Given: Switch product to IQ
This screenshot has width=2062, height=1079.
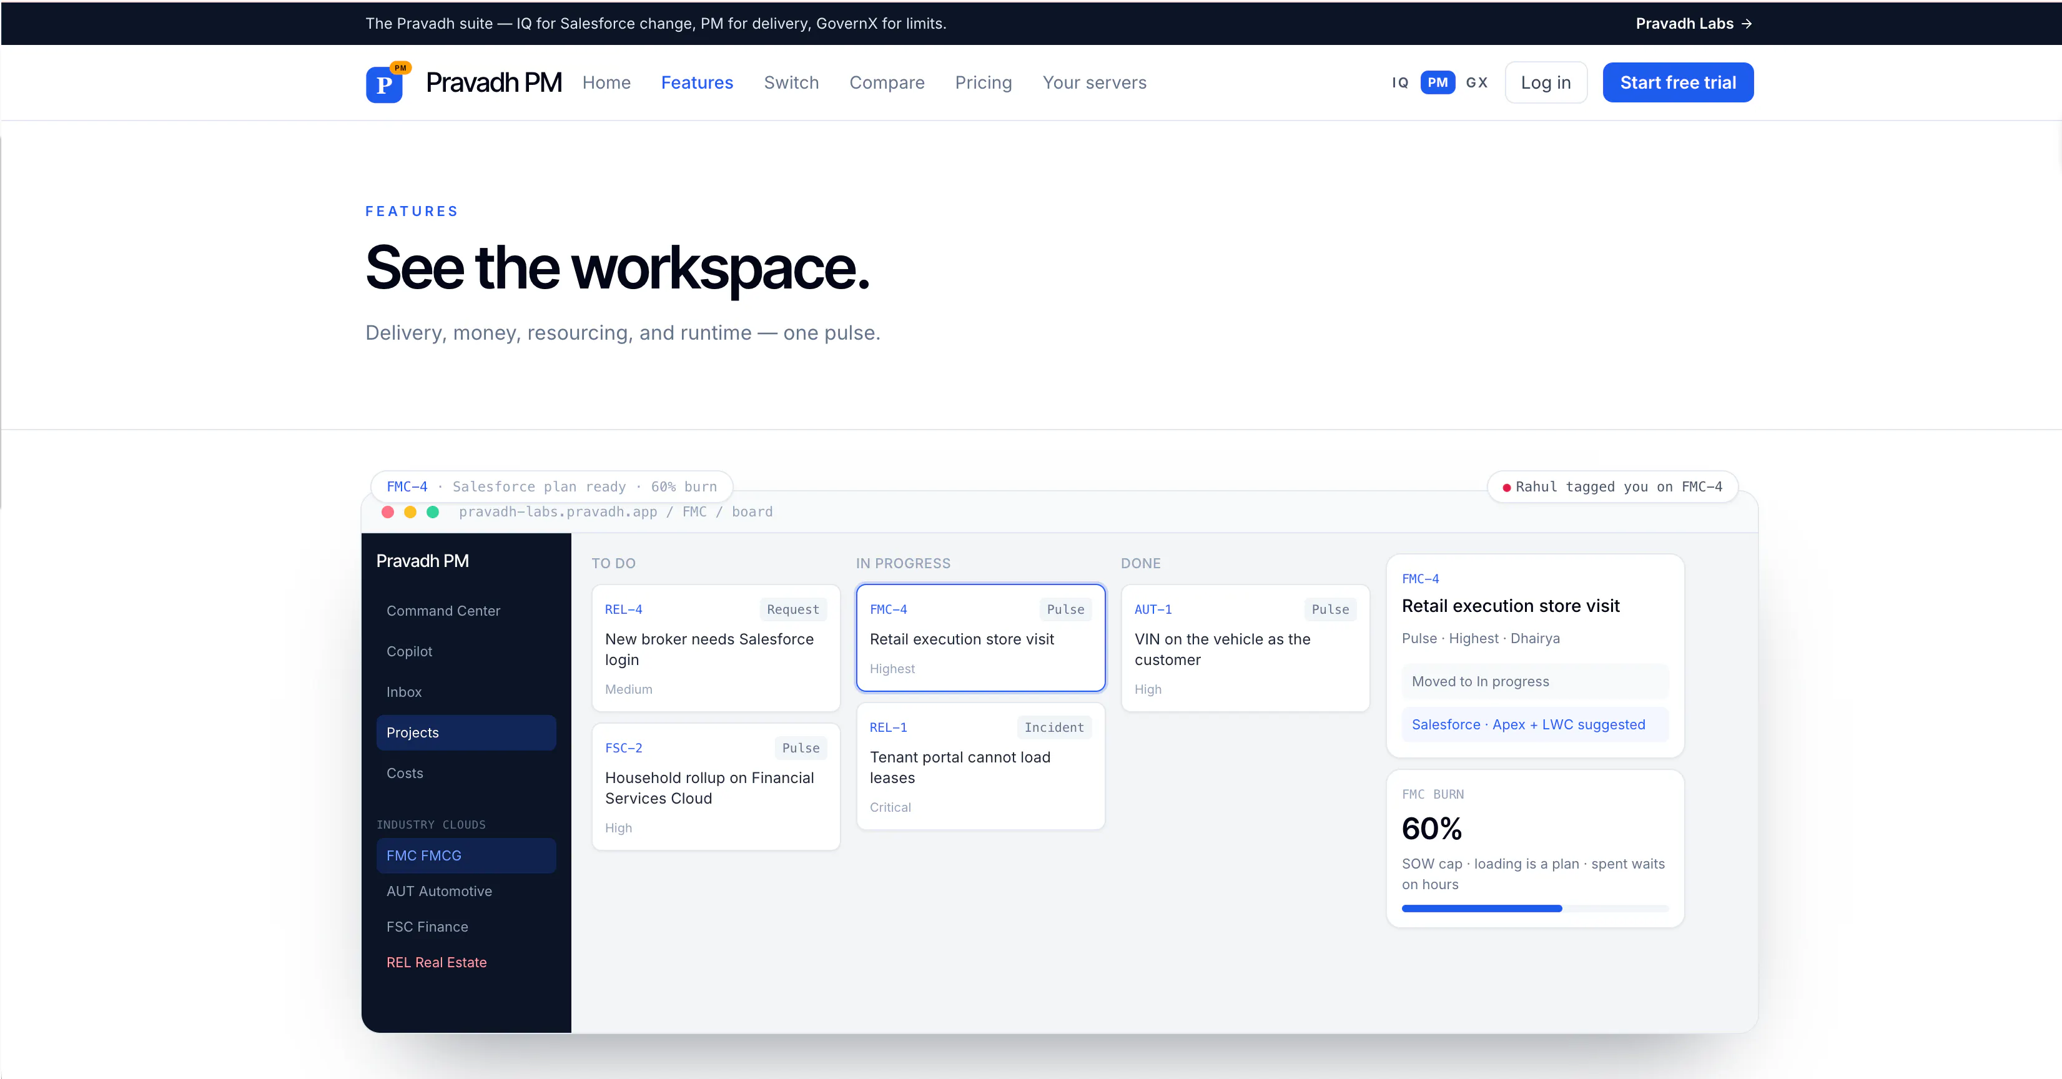Looking at the screenshot, I should click(x=1400, y=82).
